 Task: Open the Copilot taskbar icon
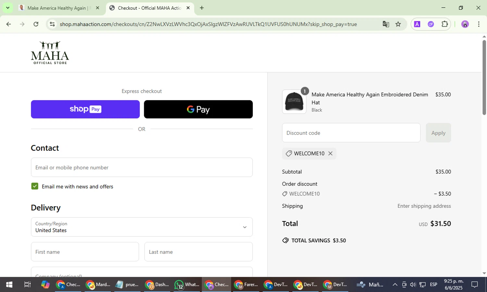[45, 285]
